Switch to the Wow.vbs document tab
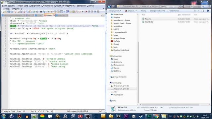 point(49,16)
